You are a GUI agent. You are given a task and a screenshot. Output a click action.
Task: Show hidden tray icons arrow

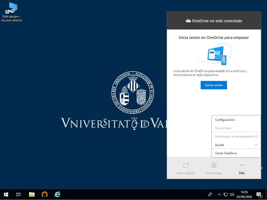tap(219, 195)
